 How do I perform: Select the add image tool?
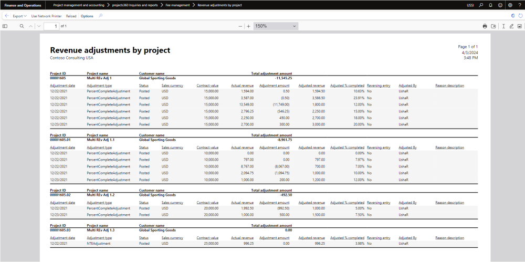[520, 26]
